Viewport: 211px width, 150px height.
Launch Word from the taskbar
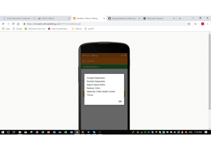coord(71,132)
